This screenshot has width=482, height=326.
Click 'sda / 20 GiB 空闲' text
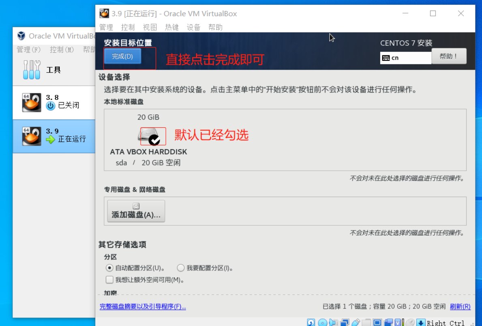pyautogui.click(x=148, y=163)
